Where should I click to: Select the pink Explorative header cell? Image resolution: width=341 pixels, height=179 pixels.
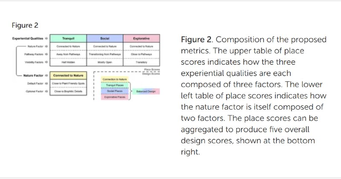tap(142, 38)
